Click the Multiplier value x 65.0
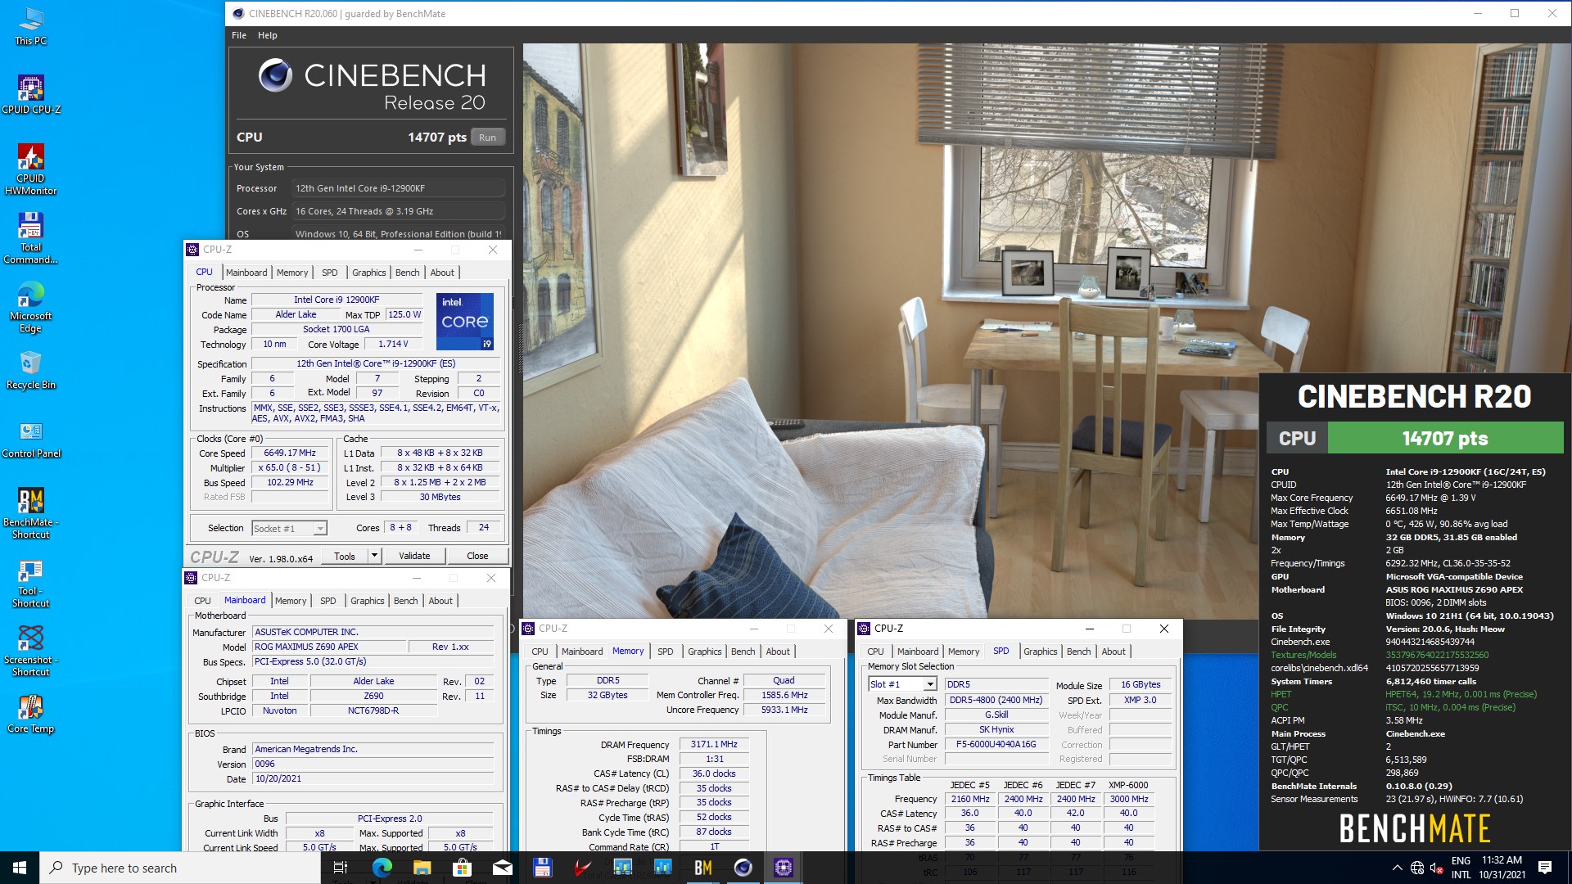This screenshot has width=1572, height=884. point(290,467)
